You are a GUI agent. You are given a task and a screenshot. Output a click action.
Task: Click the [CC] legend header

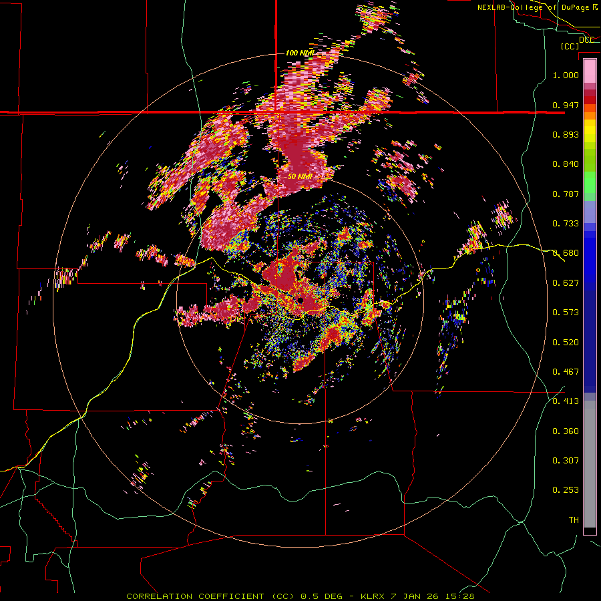point(570,46)
